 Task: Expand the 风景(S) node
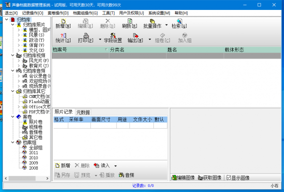pos(19,35)
